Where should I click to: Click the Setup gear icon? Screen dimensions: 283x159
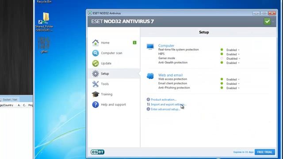pos(96,74)
